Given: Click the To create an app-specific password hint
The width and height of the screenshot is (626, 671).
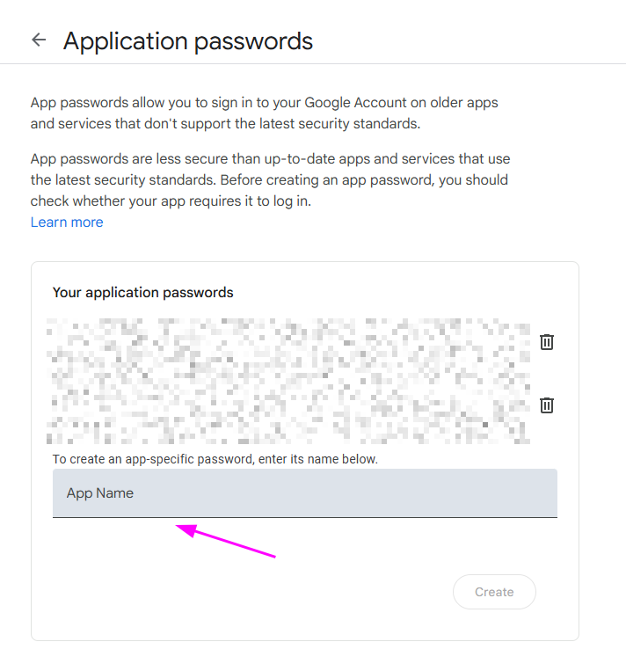Looking at the screenshot, I should tap(215, 459).
